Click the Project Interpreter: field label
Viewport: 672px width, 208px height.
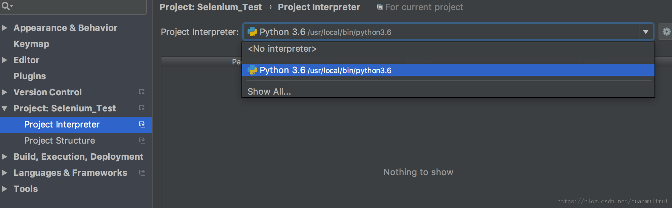point(199,32)
